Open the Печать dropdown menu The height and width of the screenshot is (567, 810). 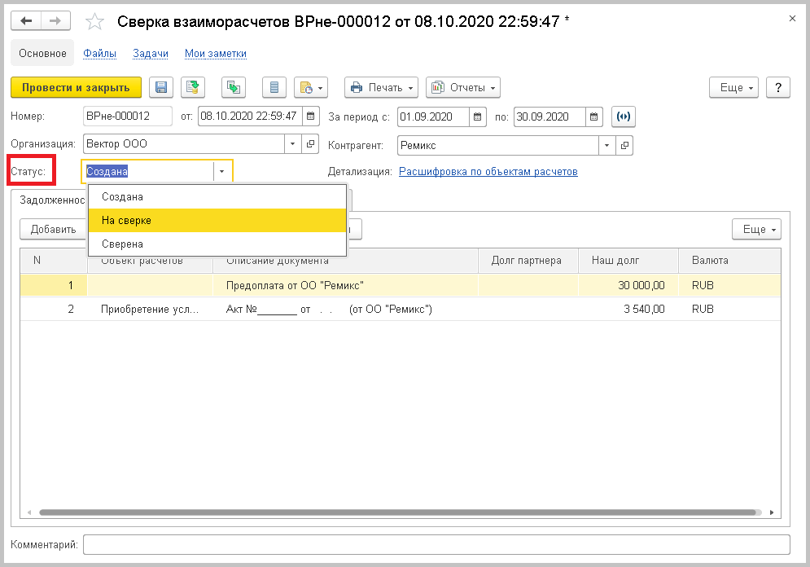click(381, 88)
